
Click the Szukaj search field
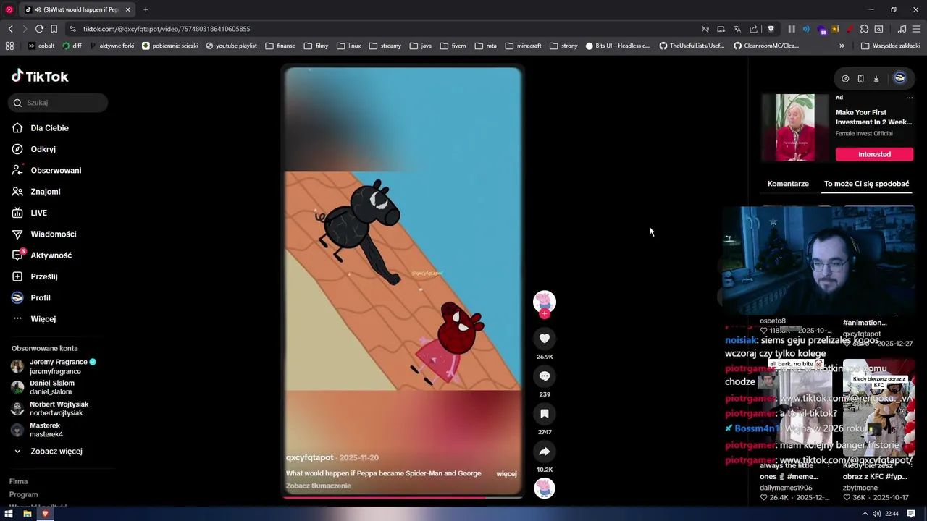point(59,103)
